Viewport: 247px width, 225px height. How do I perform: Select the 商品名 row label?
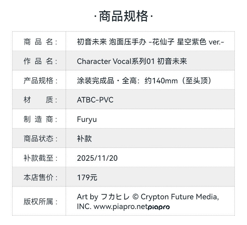point(40,42)
